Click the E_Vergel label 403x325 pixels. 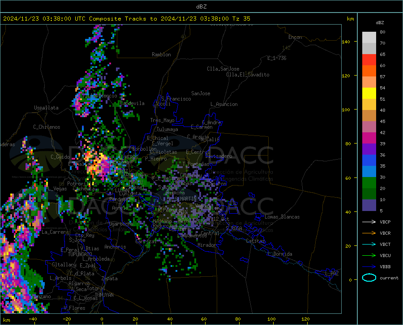tap(163, 144)
